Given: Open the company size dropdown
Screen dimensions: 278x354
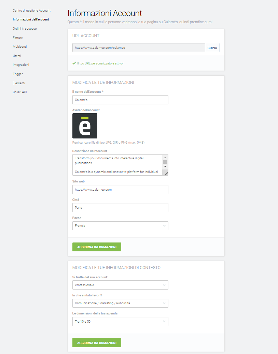Looking at the screenshot, I should [x=120, y=322].
